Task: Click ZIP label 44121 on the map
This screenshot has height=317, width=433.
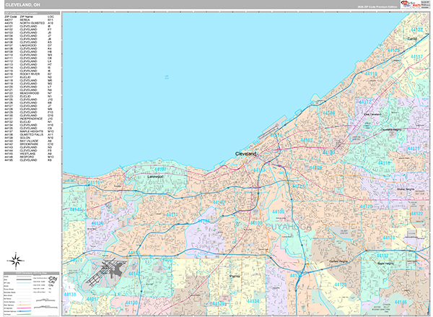Action: (414, 149)
